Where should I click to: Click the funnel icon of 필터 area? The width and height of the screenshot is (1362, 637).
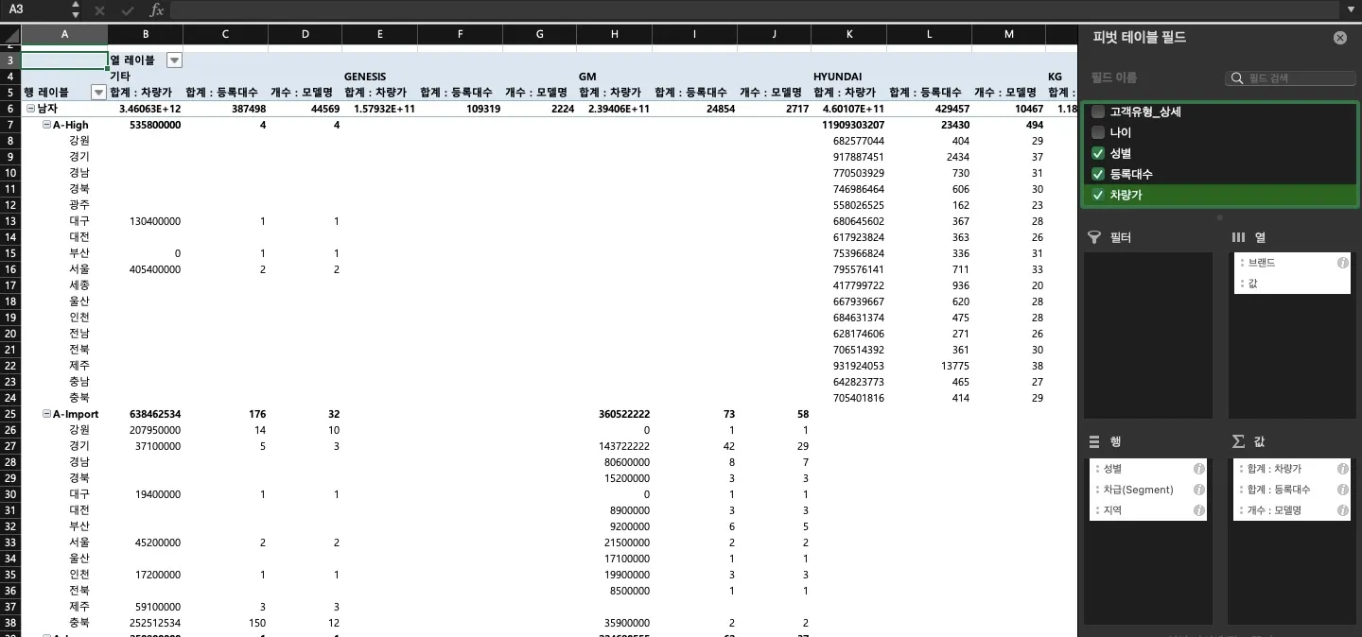coord(1094,237)
